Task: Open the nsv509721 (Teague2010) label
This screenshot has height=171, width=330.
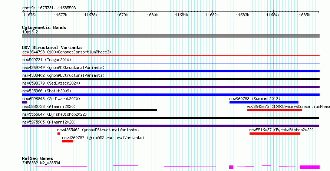Action: (x=47, y=60)
